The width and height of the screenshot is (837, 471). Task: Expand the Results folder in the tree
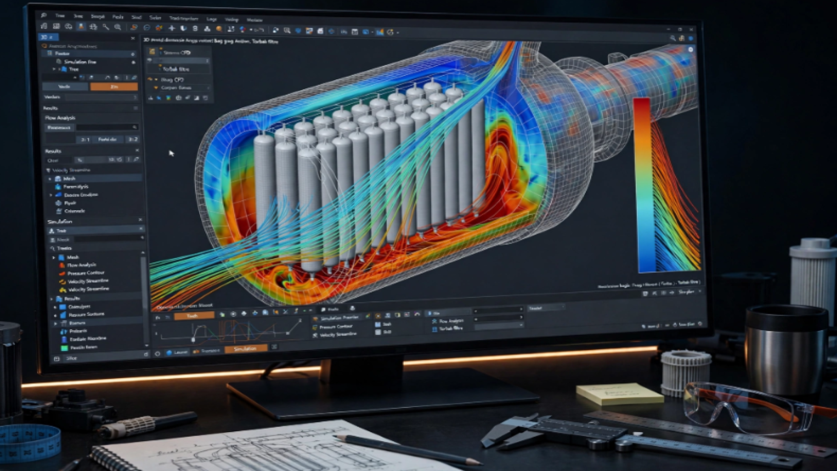coord(52,299)
